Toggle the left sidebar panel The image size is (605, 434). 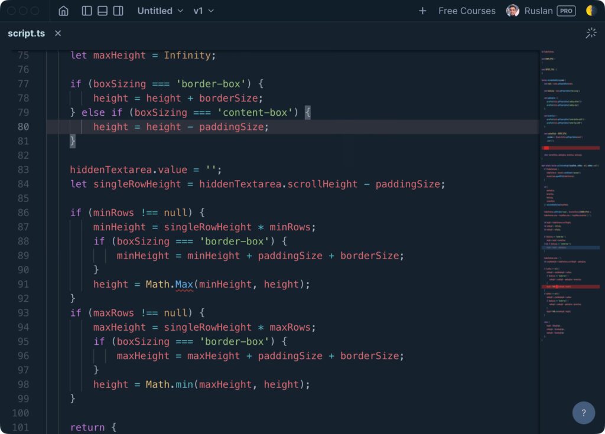pos(87,11)
